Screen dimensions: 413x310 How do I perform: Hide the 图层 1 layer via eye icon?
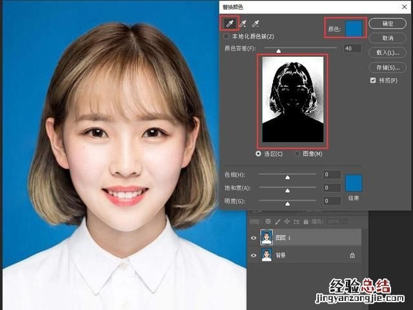pyautogui.click(x=254, y=238)
